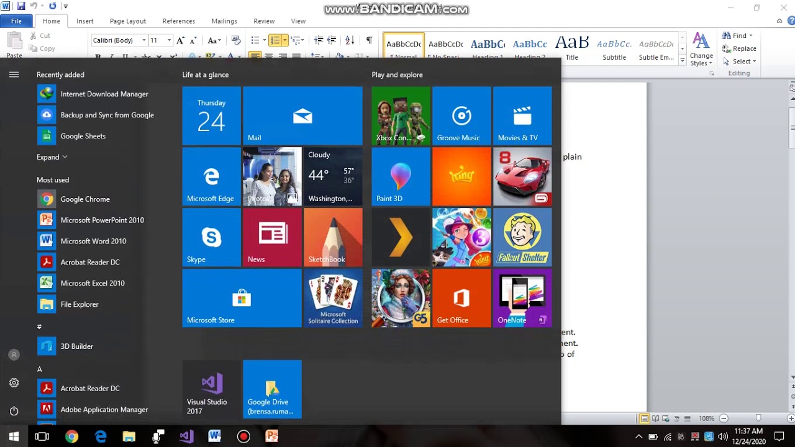Launch the Paint 3D tile
This screenshot has height=447, width=795.
(x=401, y=176)
